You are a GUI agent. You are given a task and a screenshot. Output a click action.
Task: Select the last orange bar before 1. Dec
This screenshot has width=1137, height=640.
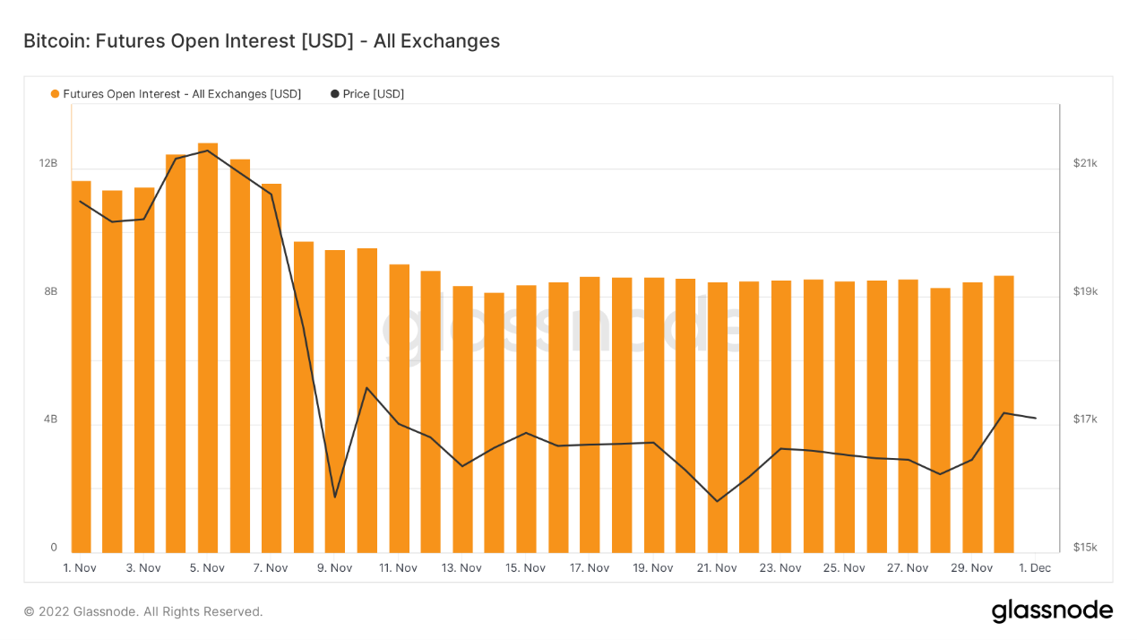1003,414
